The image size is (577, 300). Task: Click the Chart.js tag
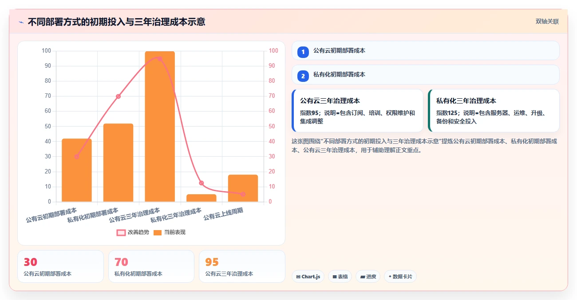(308, 277)
